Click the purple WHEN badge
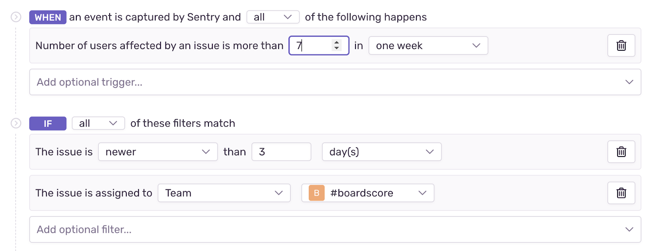Viewport: 650px width, 251px height. (48, 17)
